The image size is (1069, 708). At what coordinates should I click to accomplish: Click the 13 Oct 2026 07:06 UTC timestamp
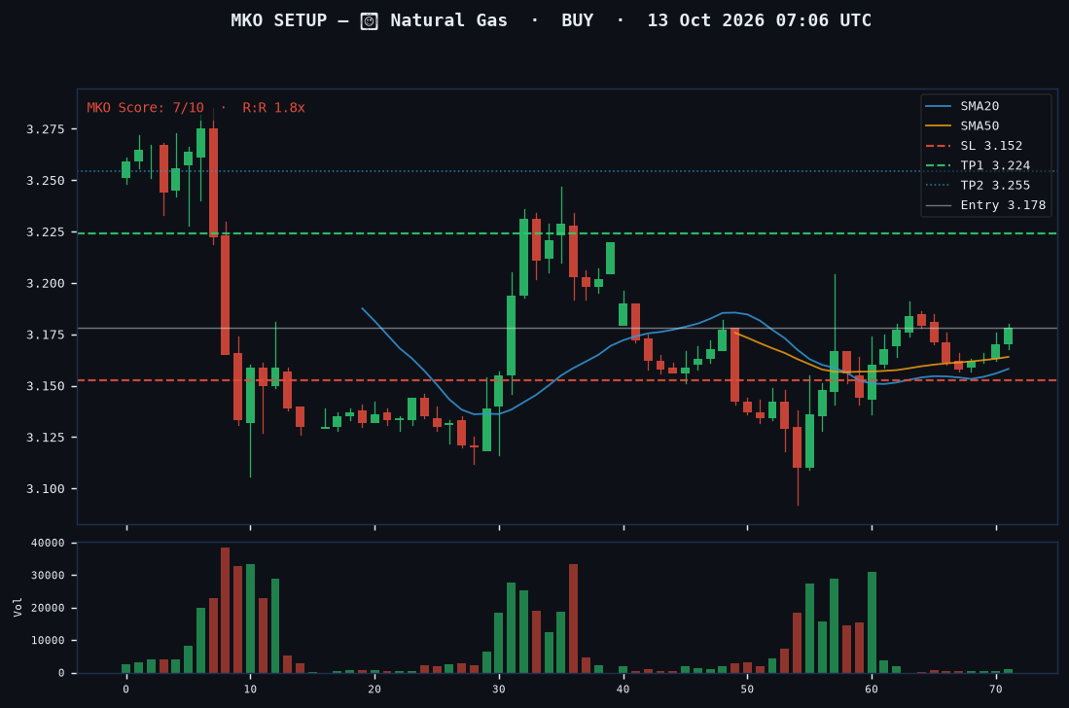click(x=759, y=20)
